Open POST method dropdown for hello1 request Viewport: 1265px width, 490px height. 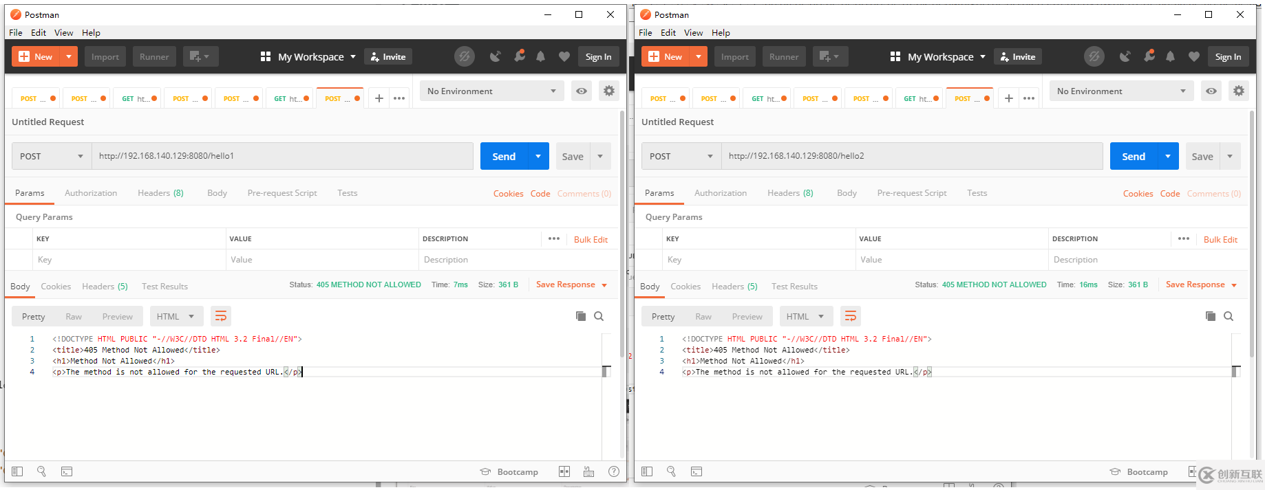(x=52, y=156)
